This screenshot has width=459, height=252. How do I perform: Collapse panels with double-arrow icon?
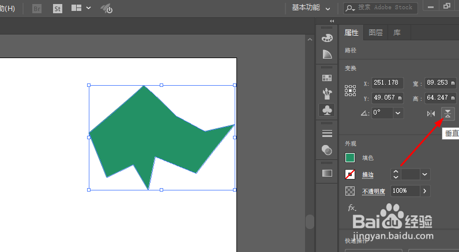[x=332, y=21]
